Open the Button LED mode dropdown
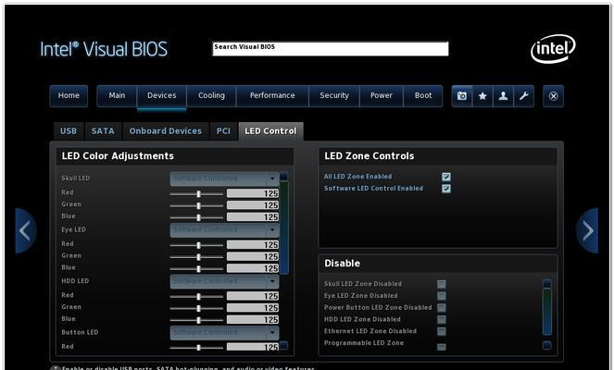This screenshot has width=614, height=370. 224,332
